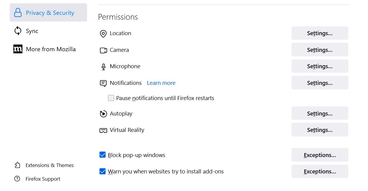Open More from Mozilla category
The width and height of the screenshot is (368, 191).
click(x=51, y=49)
